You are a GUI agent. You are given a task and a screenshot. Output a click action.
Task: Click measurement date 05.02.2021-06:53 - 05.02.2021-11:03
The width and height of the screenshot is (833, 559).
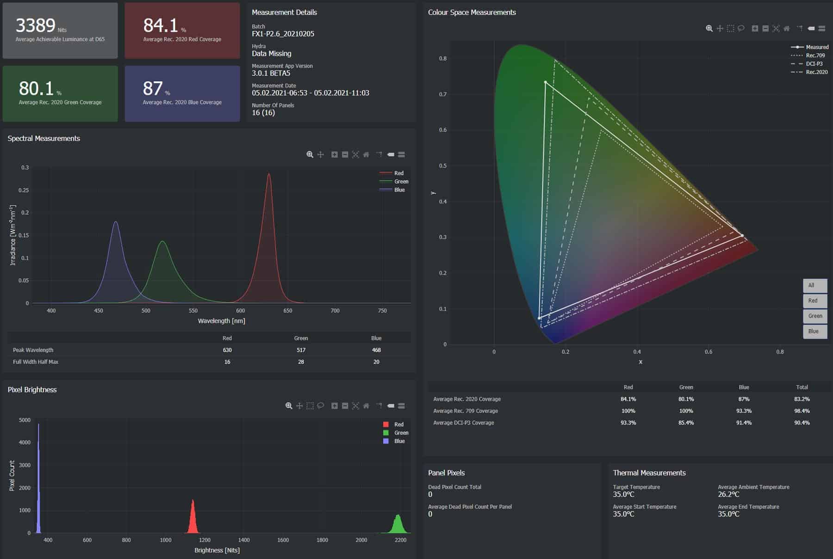[311, 93]
